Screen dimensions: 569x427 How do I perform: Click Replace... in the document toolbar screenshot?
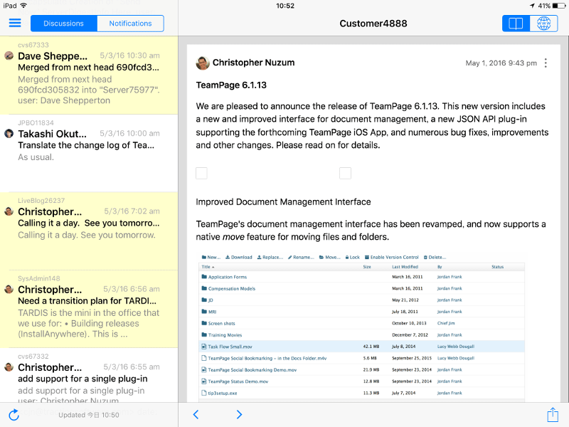click(270, 257)
